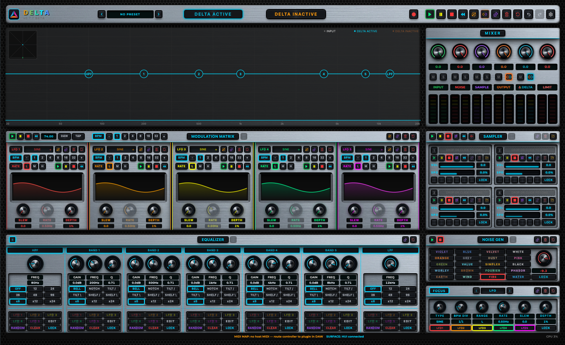Select NOTCH filter type for Band 2
Screen dimensions: 565x345
click(153, 289)
